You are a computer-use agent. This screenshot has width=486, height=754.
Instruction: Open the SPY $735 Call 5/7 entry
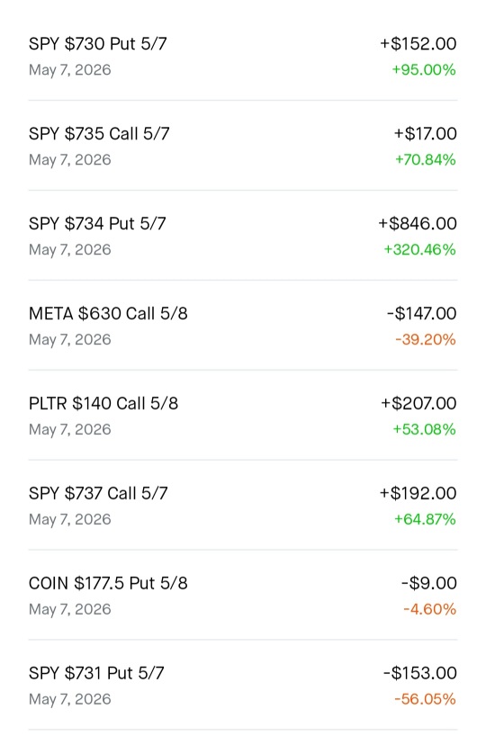point(242,146)
